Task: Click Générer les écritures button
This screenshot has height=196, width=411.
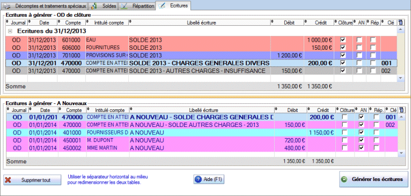Action: (x=373, y=179)
